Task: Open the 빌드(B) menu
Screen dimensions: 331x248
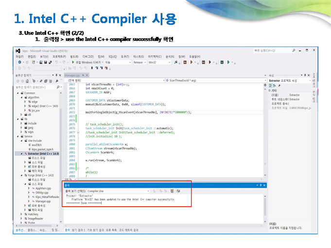Action: [74, 56]
